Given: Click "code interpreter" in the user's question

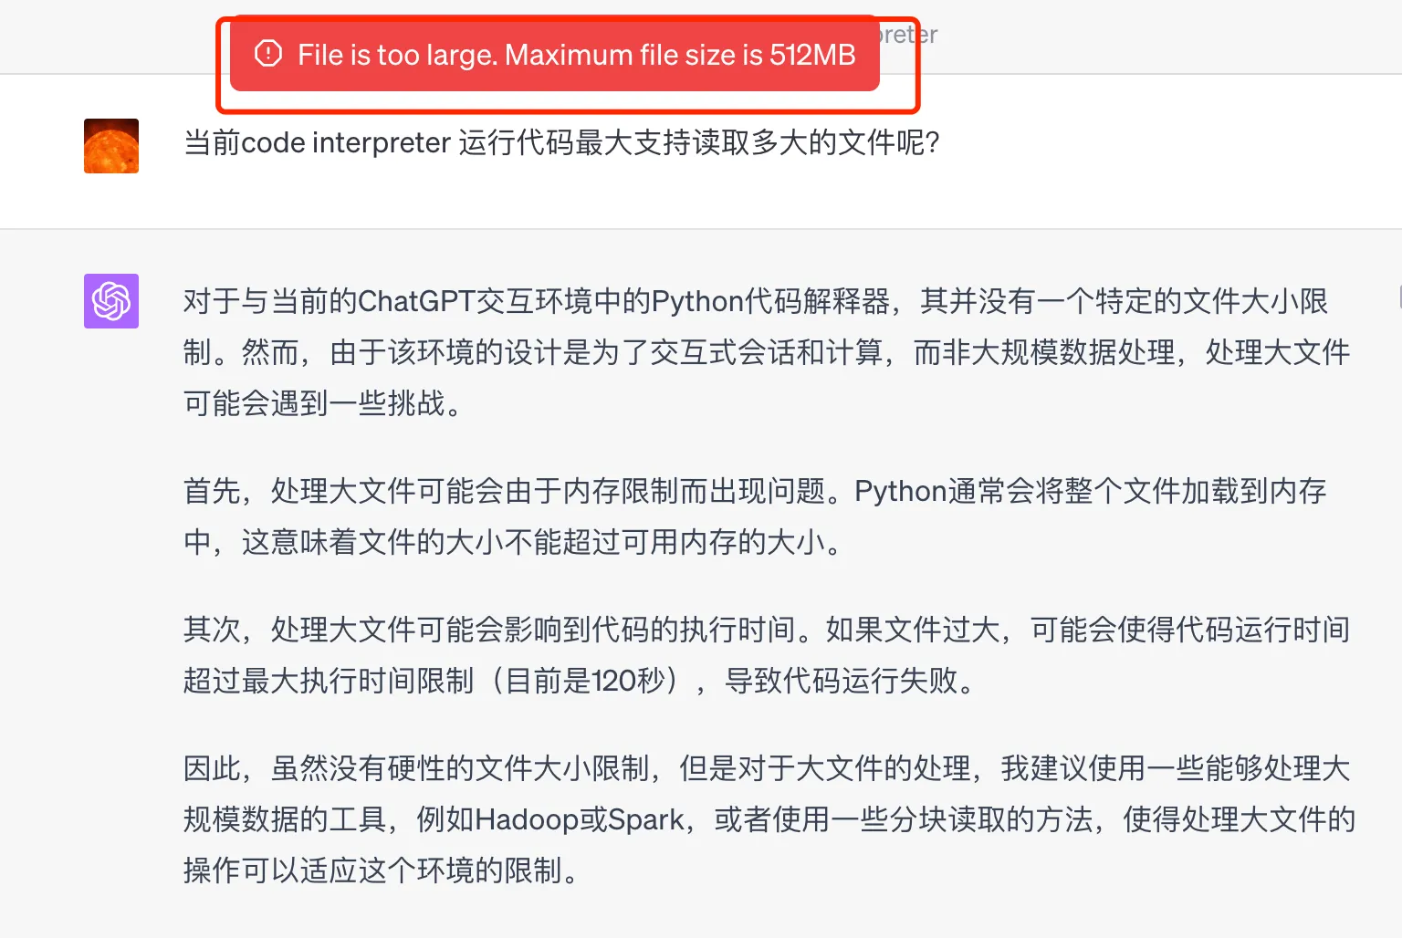Looking at the screenshot, I should [346, 142].
